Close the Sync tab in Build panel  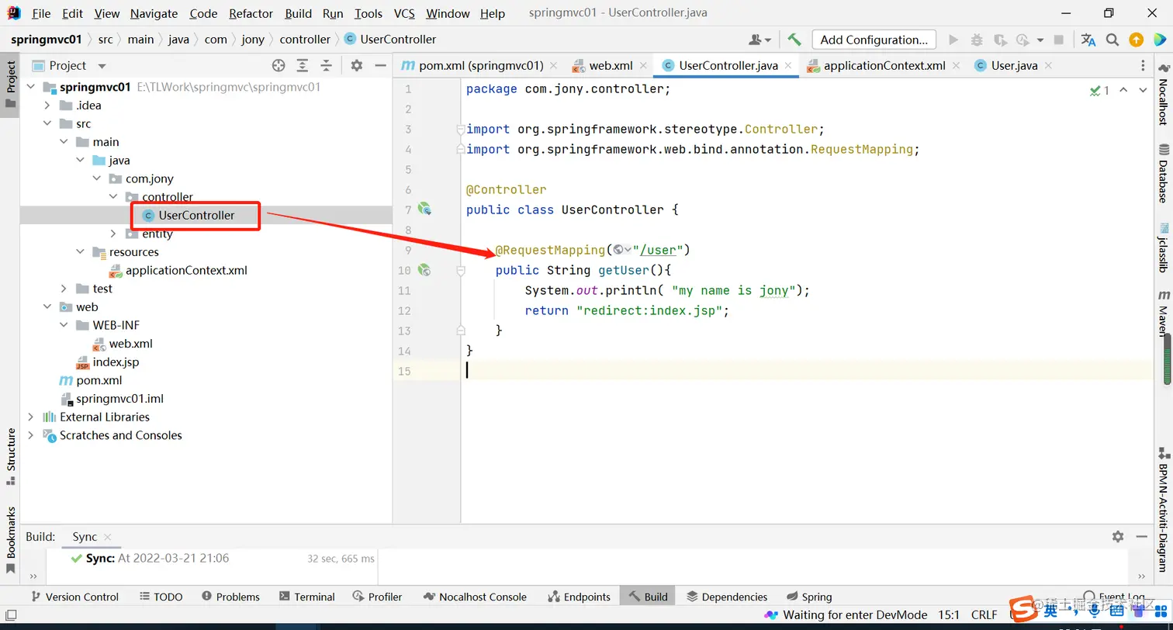tap(107, 537)
